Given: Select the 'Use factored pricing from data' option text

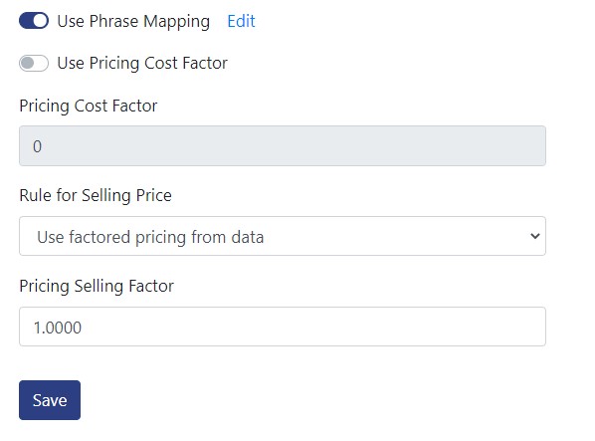Looking at the screenshot, I should (150, 237).
